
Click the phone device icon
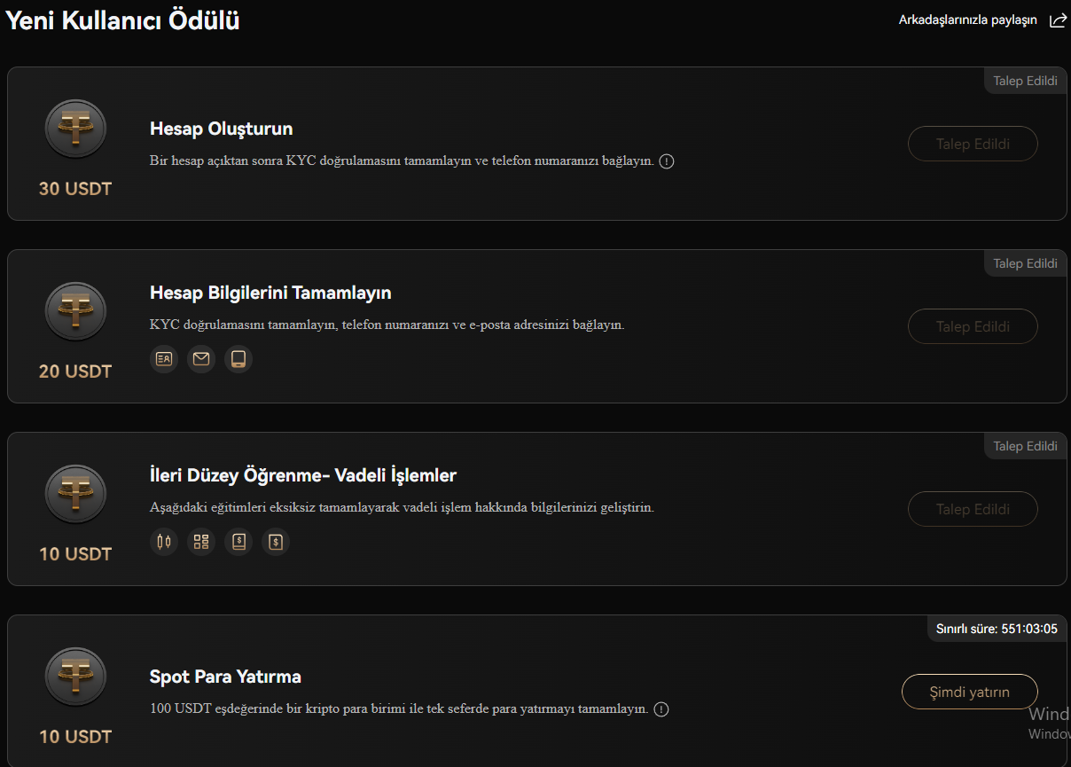pyautogui.click(x=238, y=359)
